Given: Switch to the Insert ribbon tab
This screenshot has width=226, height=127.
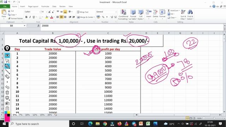Looking at the screenshot, I should pos(22,6).
